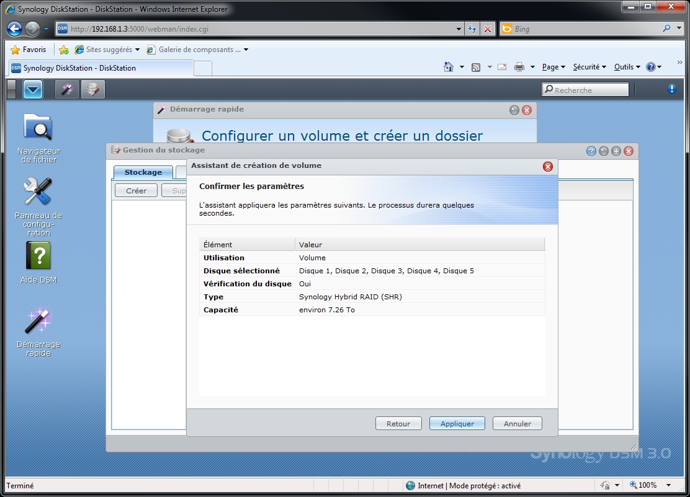The image size is (690, 497).
Task: Focus the DSM Recherche search field
Action: tap(585, 90)
